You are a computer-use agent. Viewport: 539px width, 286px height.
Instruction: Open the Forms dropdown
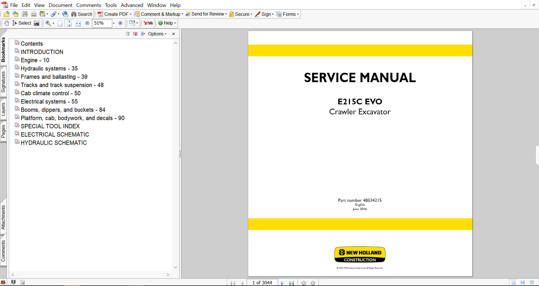[288, 14]
